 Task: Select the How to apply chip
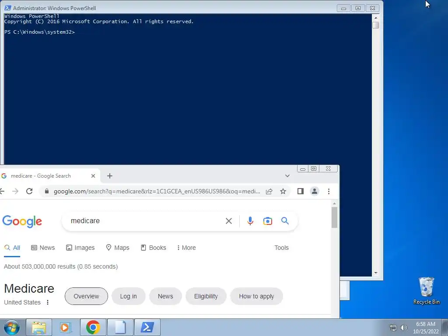(x=256, y=296)
